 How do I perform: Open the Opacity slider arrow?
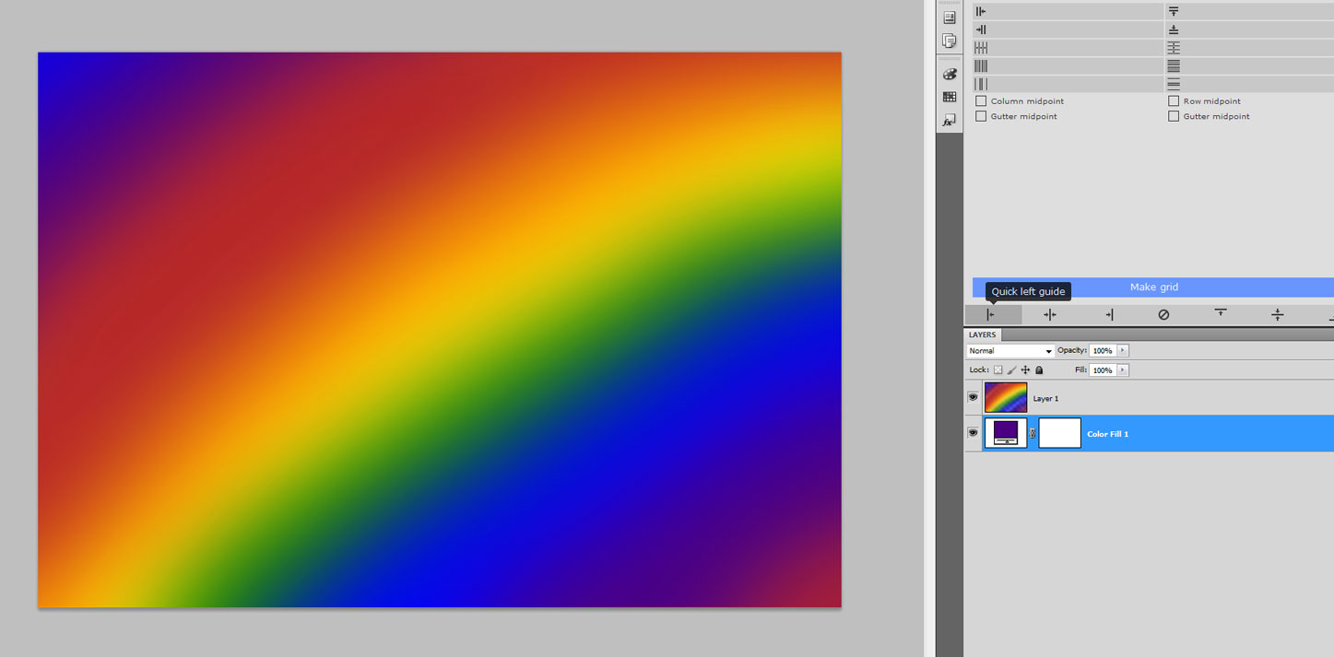(1123, 350)
